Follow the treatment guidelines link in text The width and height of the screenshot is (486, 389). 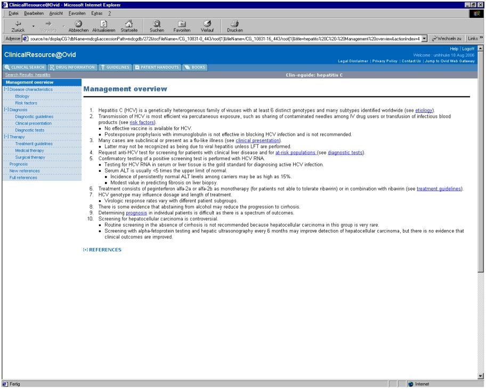[x=439, y=189]
